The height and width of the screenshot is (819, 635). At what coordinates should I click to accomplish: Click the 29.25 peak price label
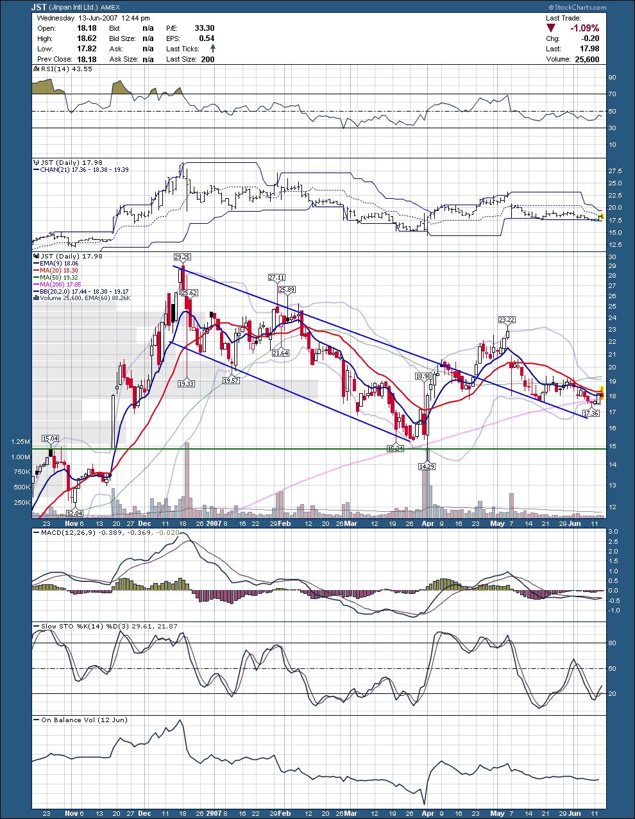pyautogui.click(x=183, y=256)
